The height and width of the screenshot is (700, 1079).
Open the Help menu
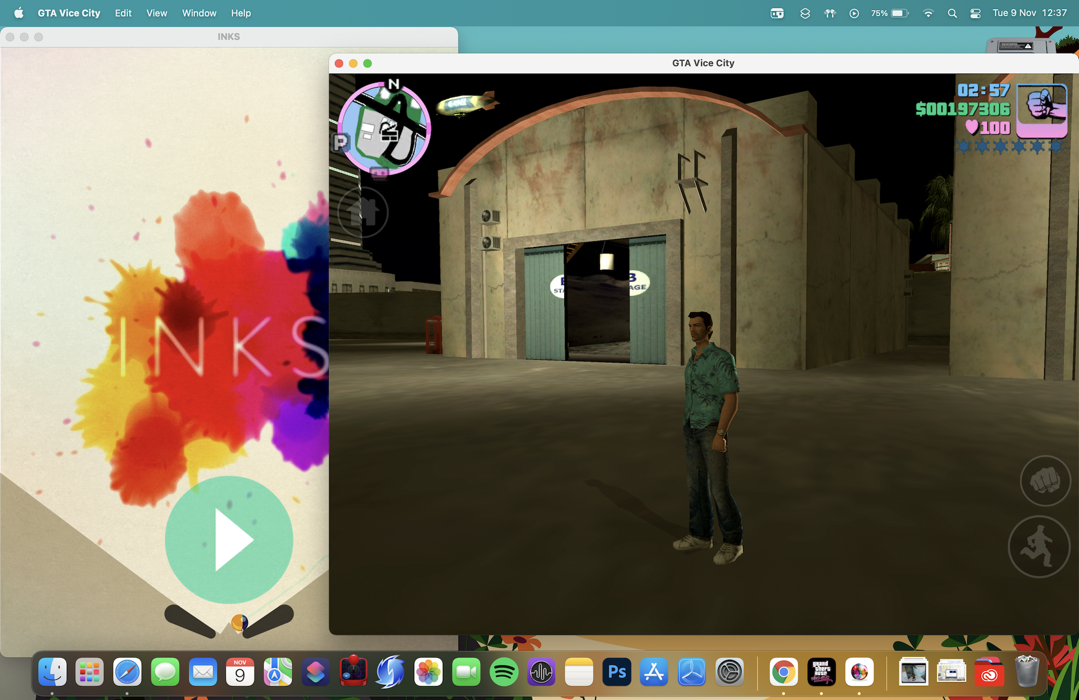[241, 13]
